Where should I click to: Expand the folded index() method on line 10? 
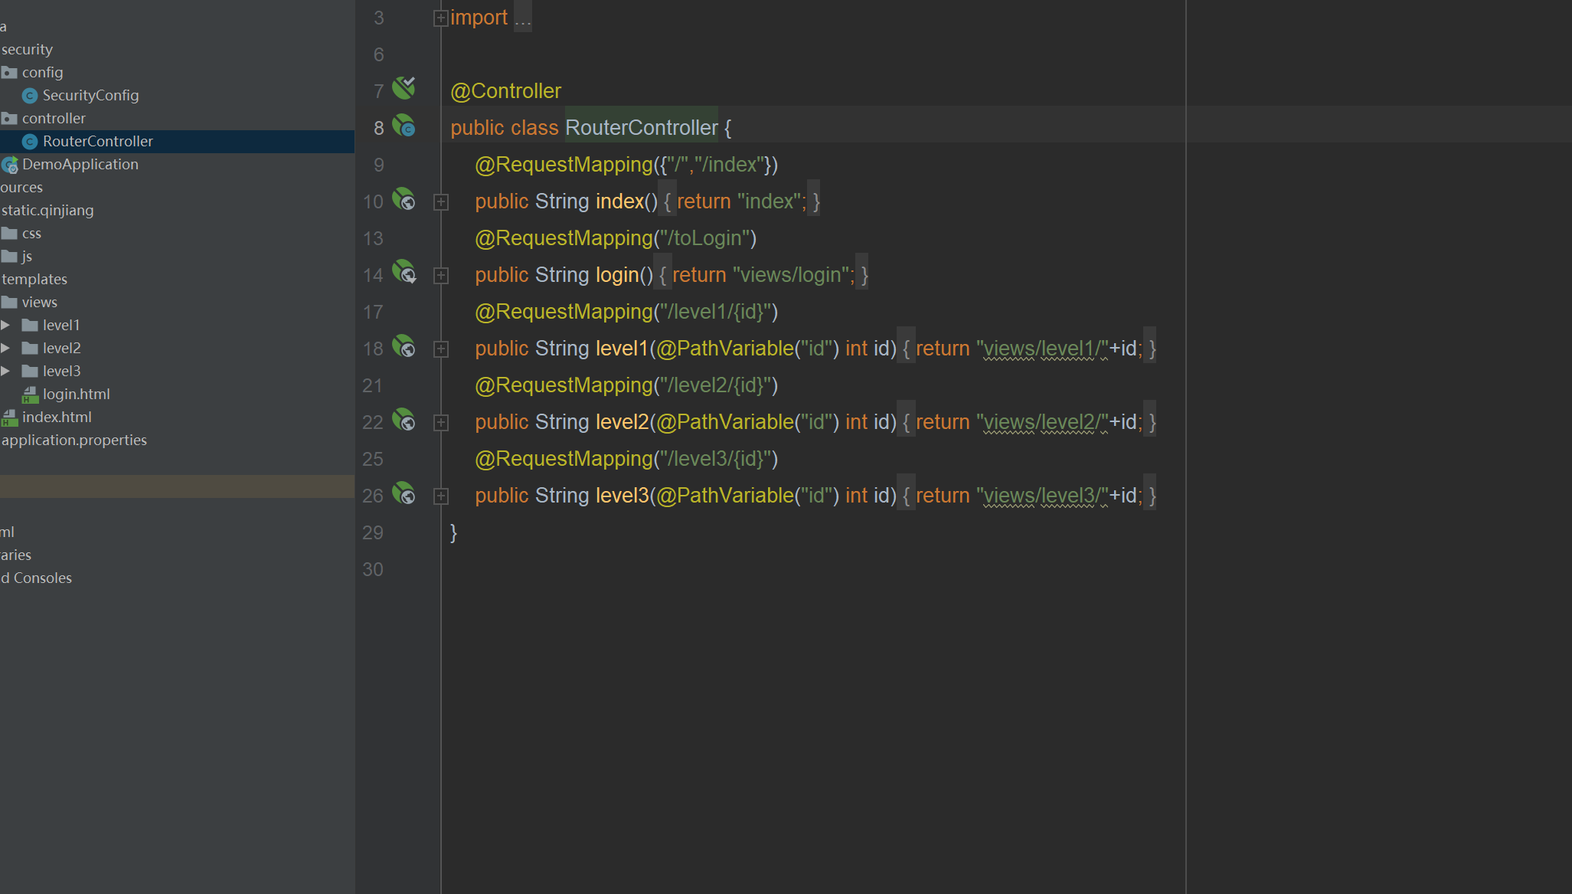(x=440, y=202)
